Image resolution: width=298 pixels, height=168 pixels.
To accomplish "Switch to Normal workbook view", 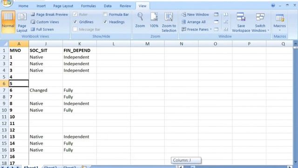I will pyautogui.click(x=8, y=21).
